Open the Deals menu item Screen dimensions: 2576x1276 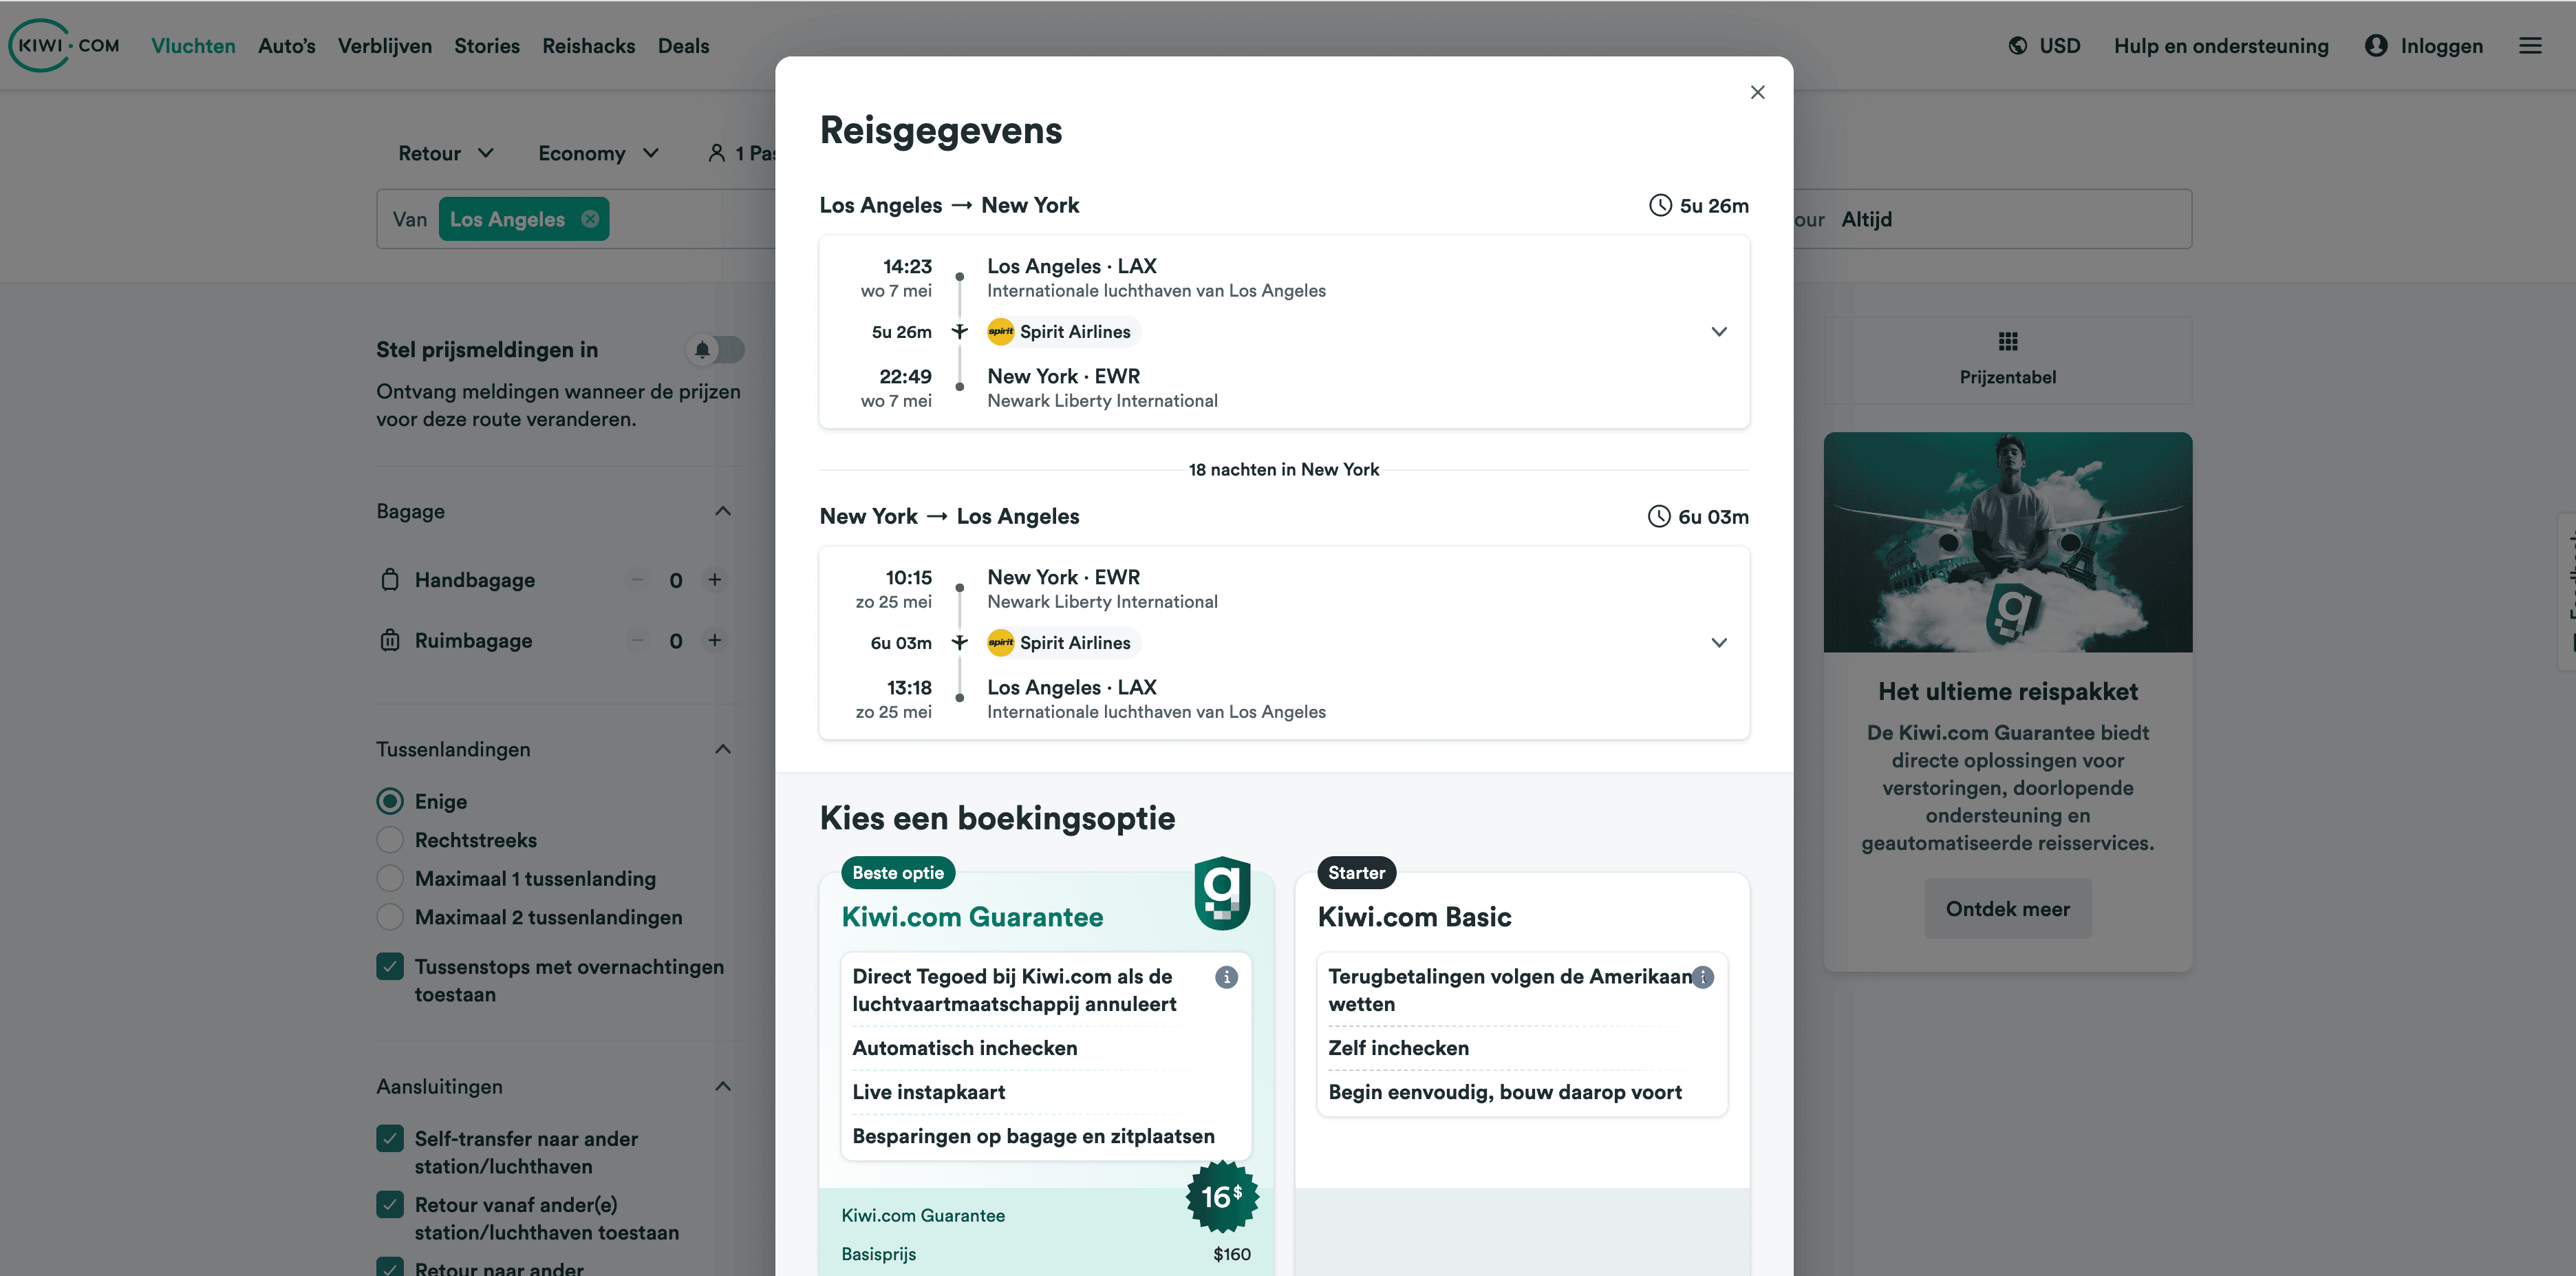(683, 46)
